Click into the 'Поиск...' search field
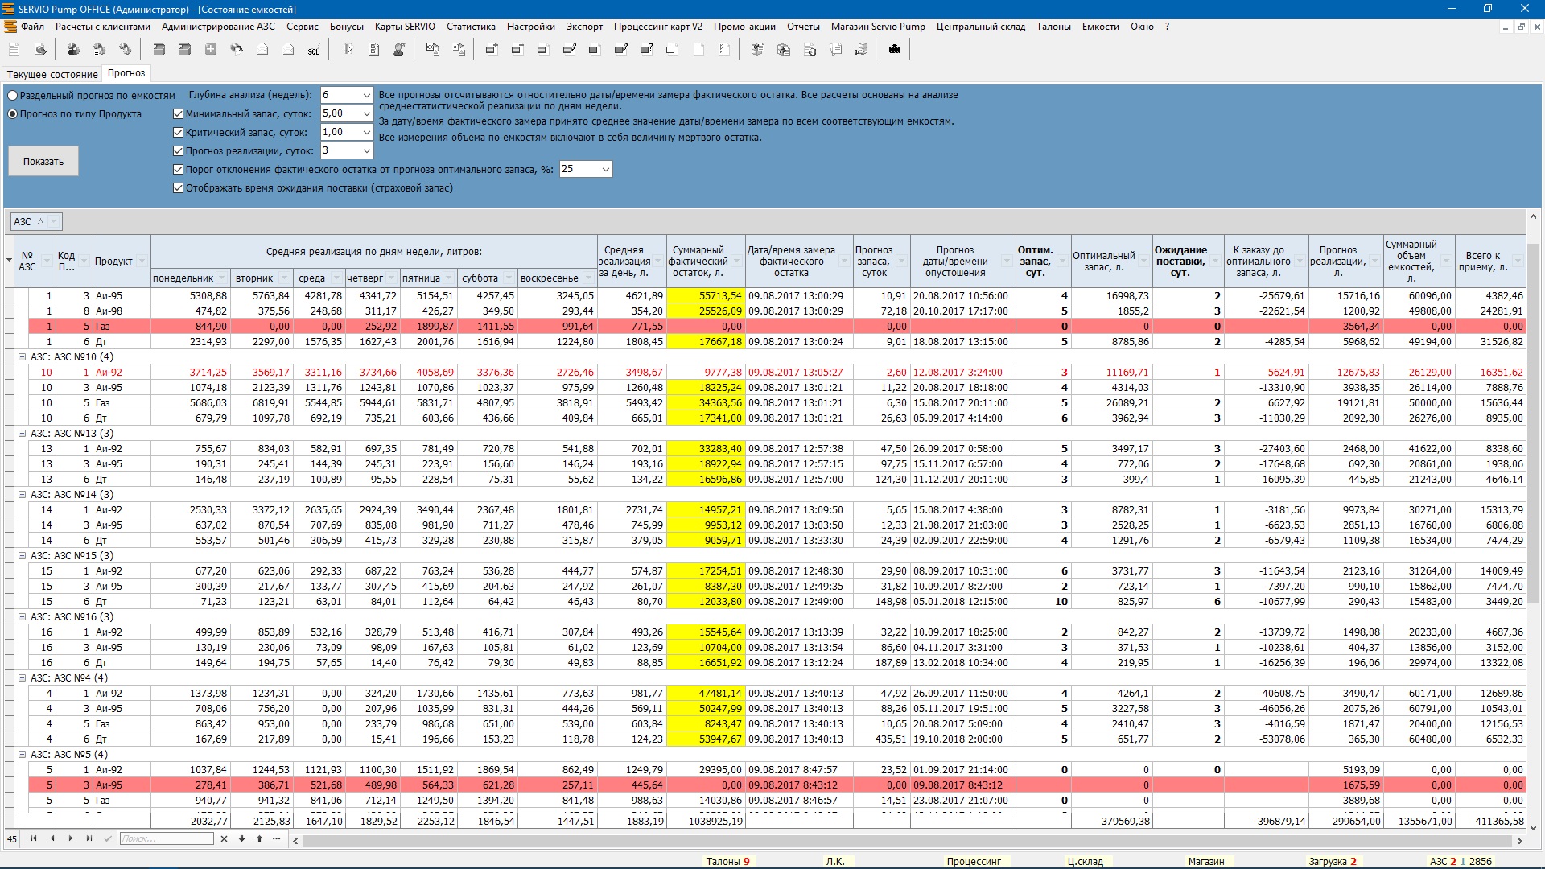Viewport: 1545px width, 869px height. 166,838
